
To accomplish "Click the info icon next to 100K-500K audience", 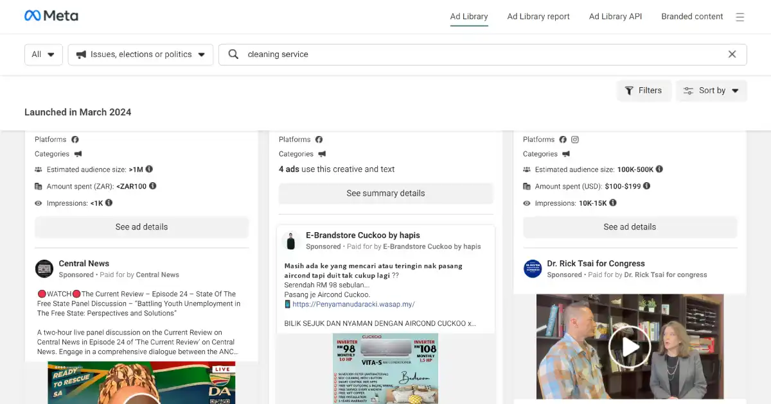I will click(x=659, y=169).
